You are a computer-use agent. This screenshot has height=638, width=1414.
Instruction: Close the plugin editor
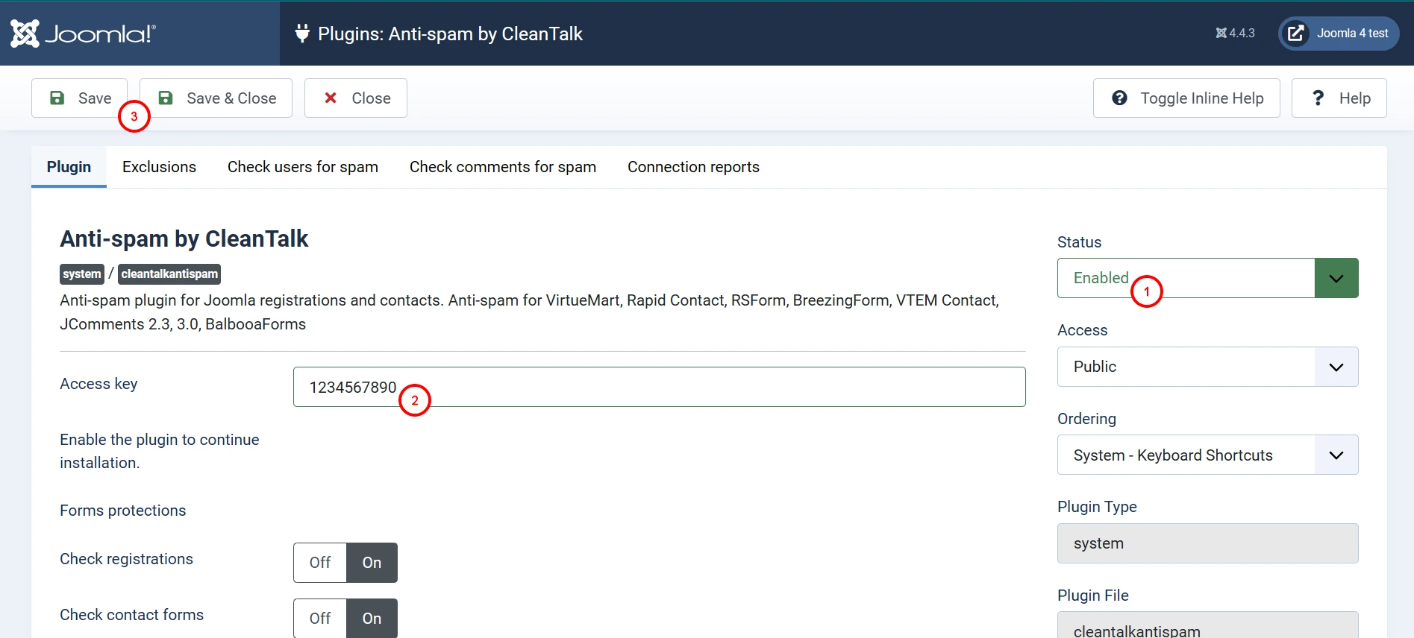[356, 98]
